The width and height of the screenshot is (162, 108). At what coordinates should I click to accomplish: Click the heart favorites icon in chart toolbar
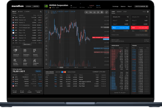click(46, 34)
